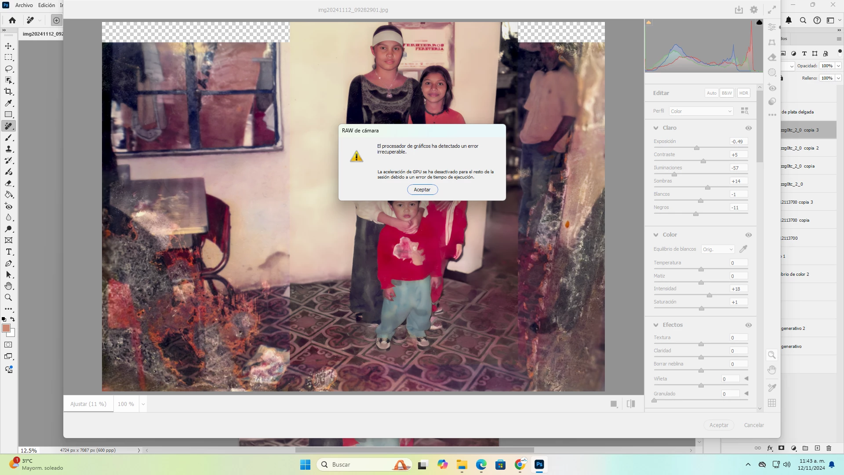Collapse the Efectos section
This screenshot has height=475, width=844.
(x=656, y=325)
